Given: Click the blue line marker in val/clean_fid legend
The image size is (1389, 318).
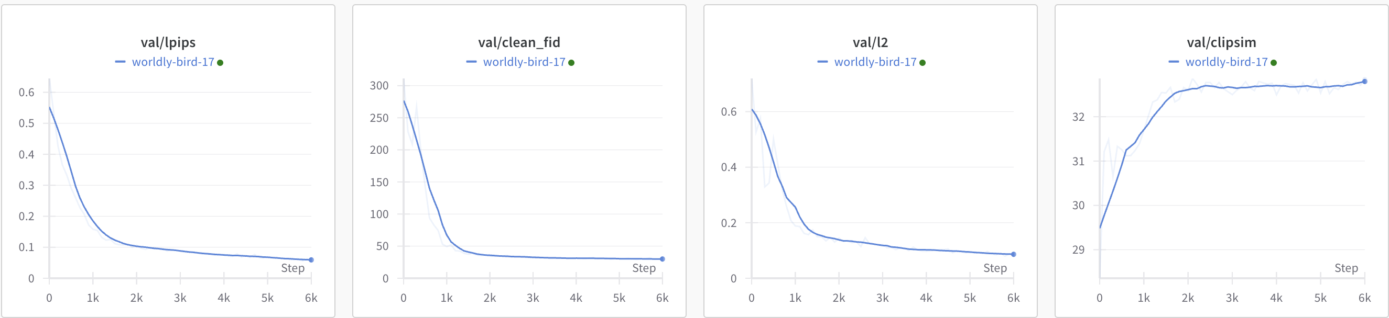Looking at the screenshot, I should point(471,62).
